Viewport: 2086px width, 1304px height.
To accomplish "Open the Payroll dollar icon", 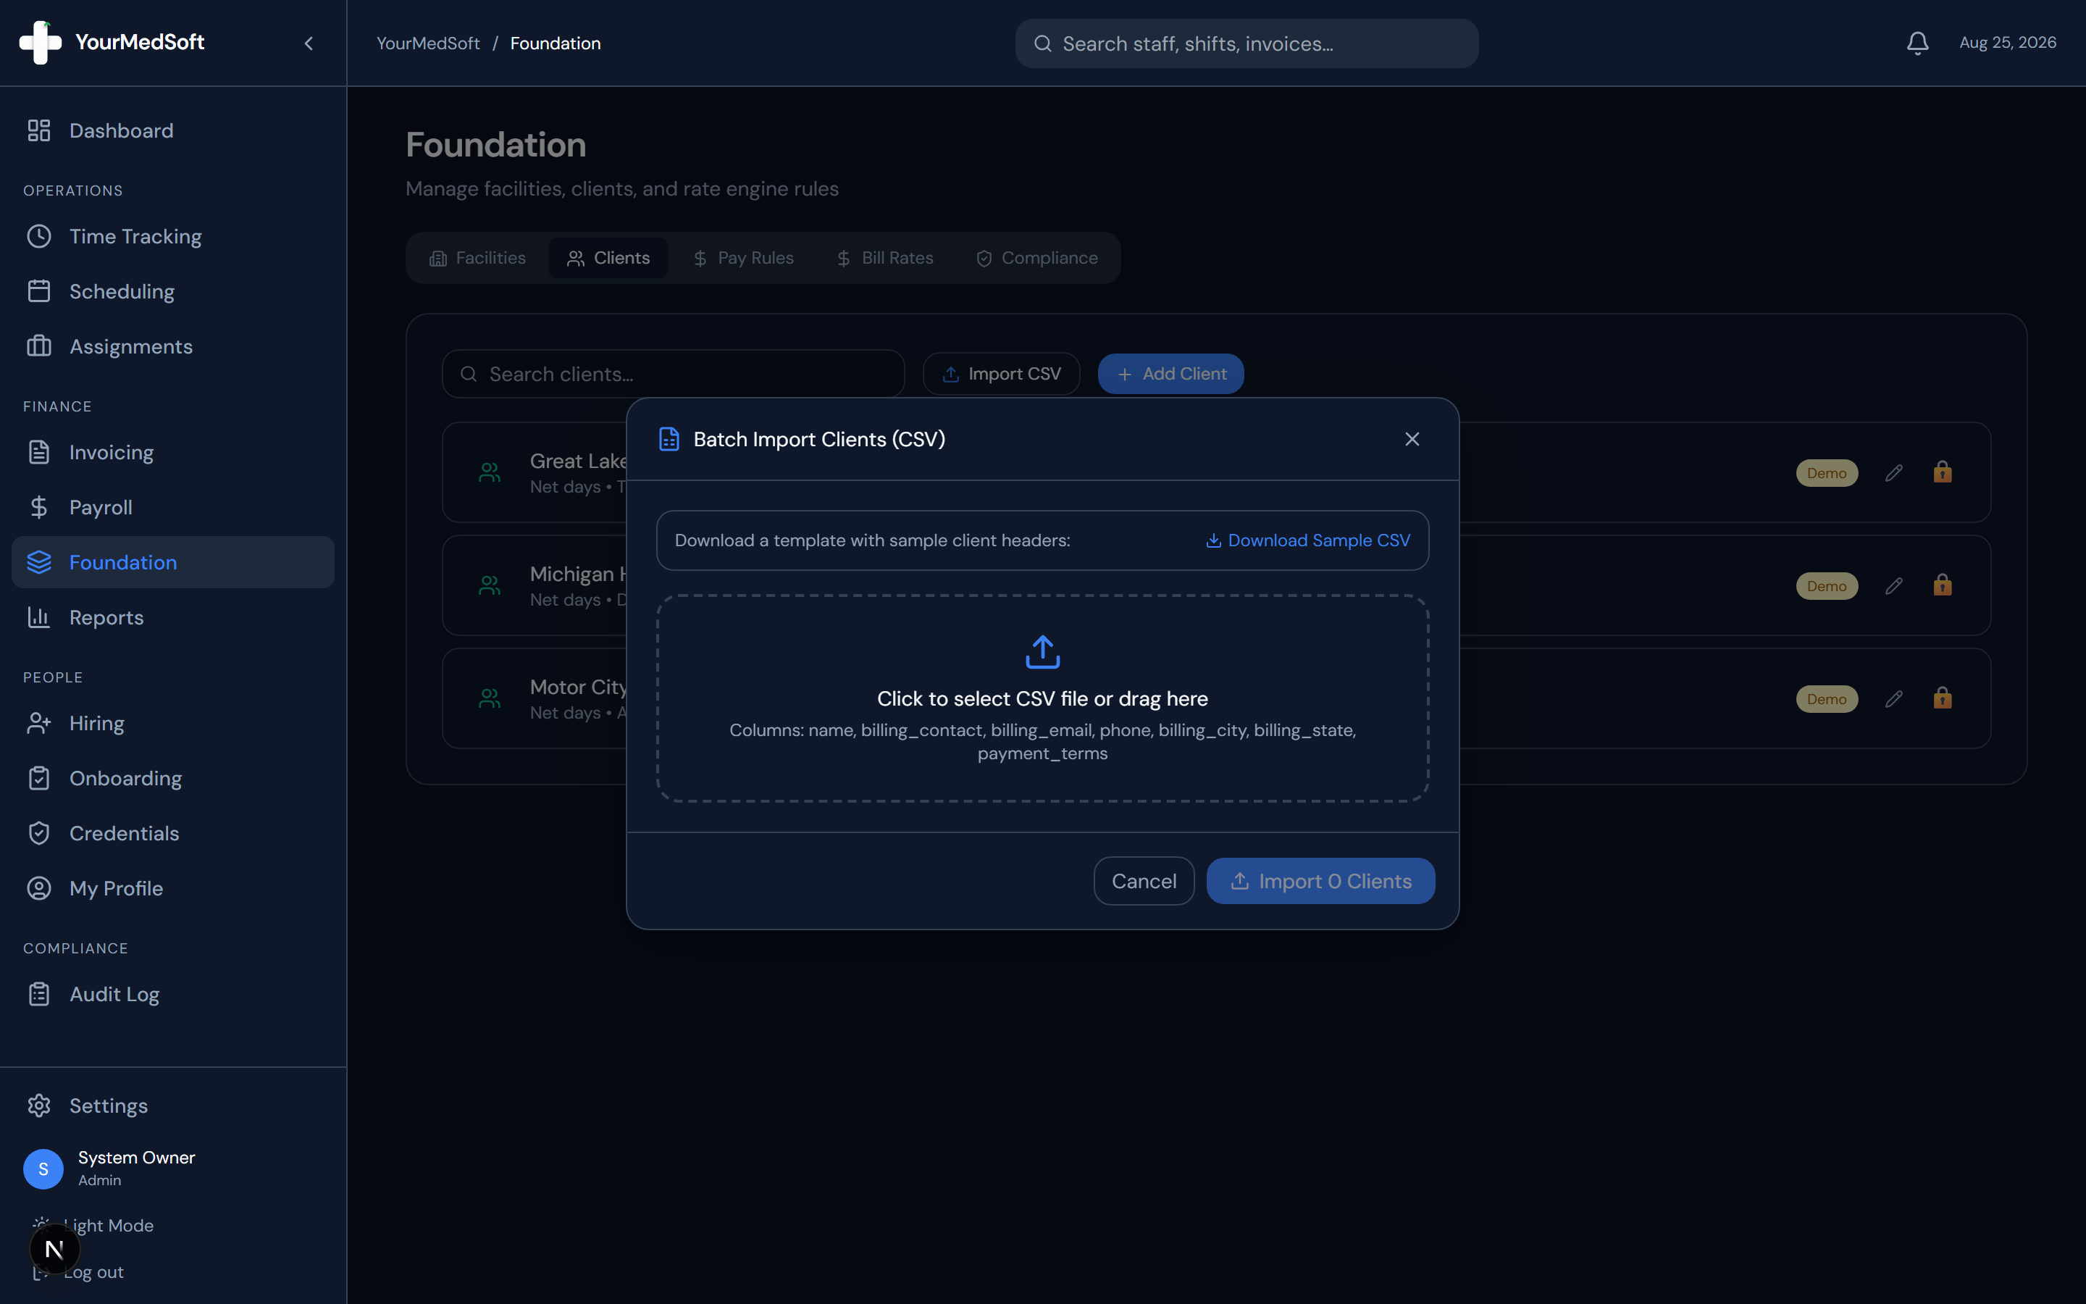I will click(x=39, y=507).
